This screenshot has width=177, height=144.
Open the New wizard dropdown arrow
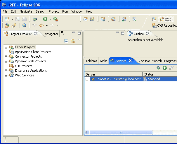pos(13,19)
